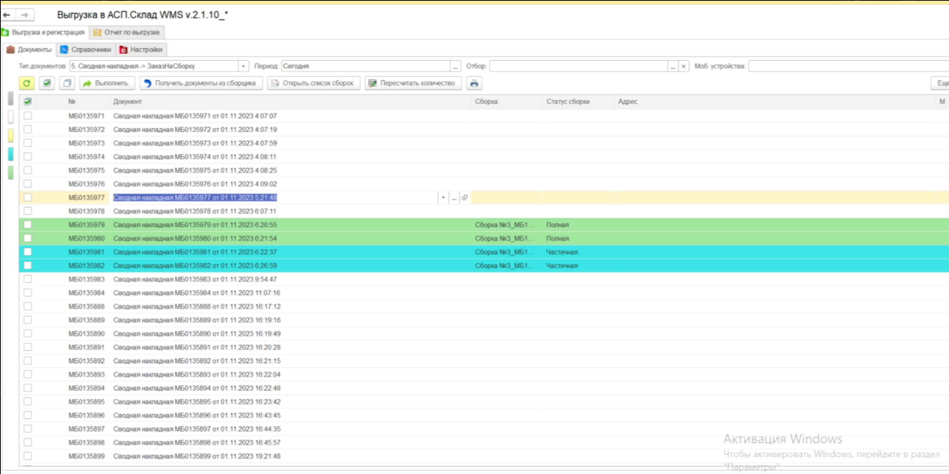
Task: Click Получить документы из сборщика button
Action: tap(201, 83)
